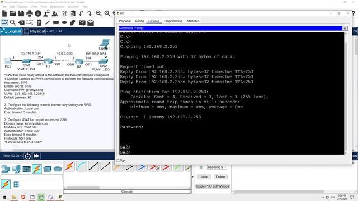This screenshot has height=201, width=358.
Task: Open the End Devices category
Action: click(x=16, y=169)
